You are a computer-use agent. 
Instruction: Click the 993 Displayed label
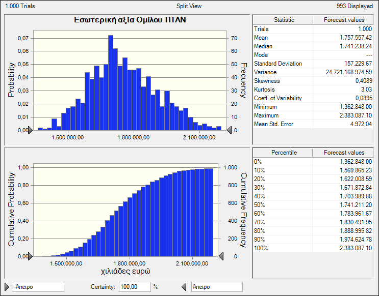[355, 6]
